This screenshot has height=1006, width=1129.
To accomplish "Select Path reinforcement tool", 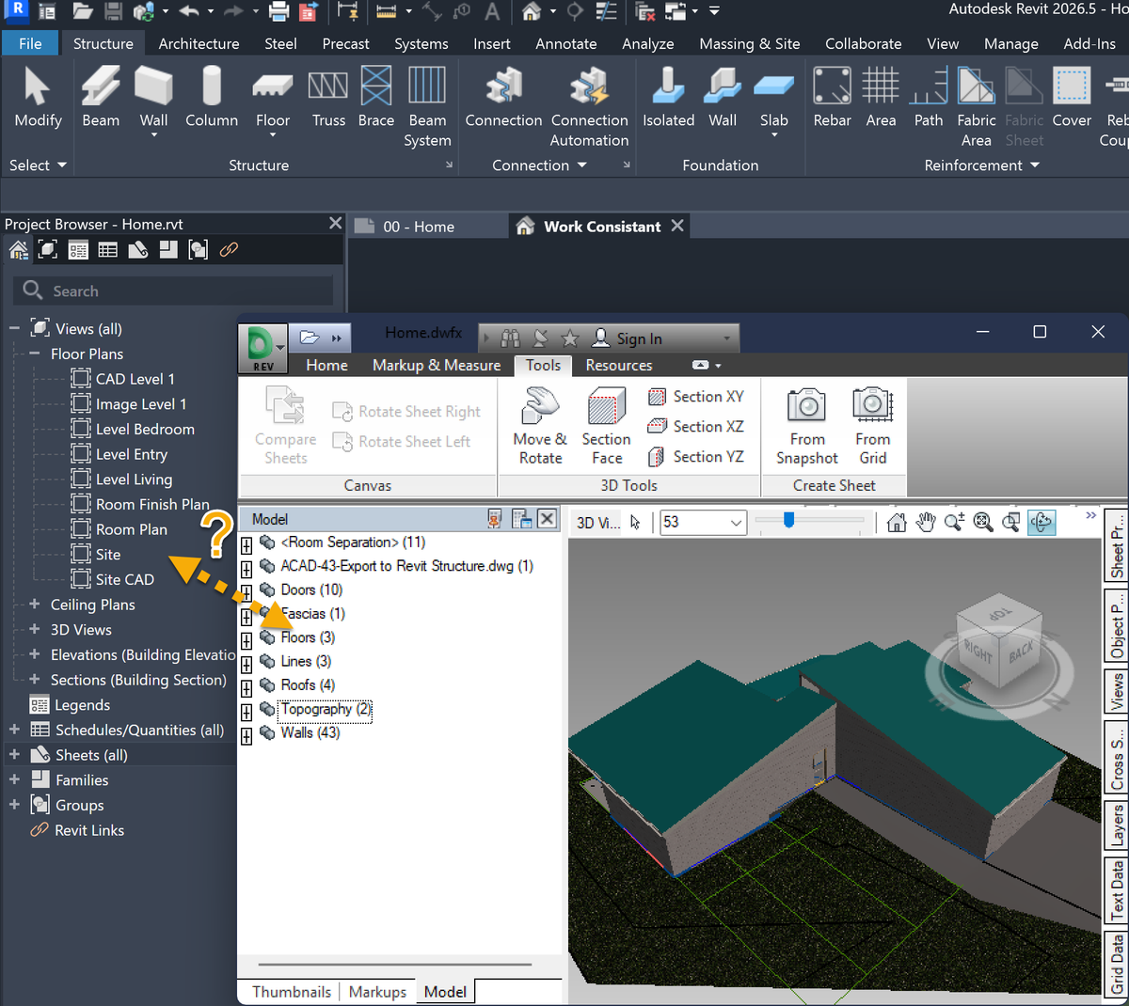I will (929, 98).
